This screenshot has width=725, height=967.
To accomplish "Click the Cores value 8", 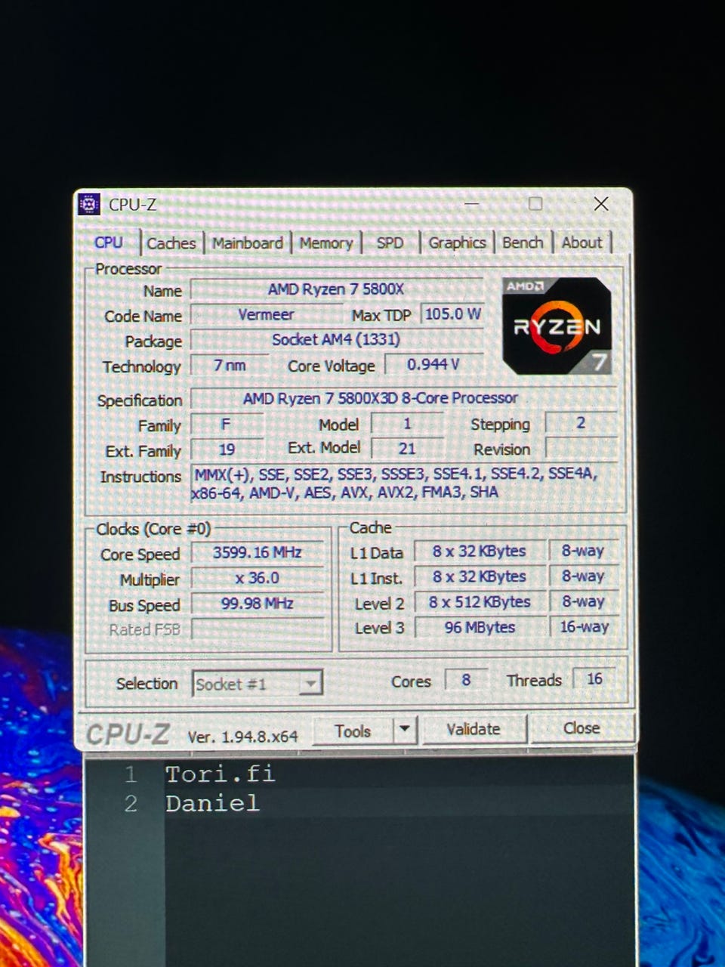I will 466,679.
